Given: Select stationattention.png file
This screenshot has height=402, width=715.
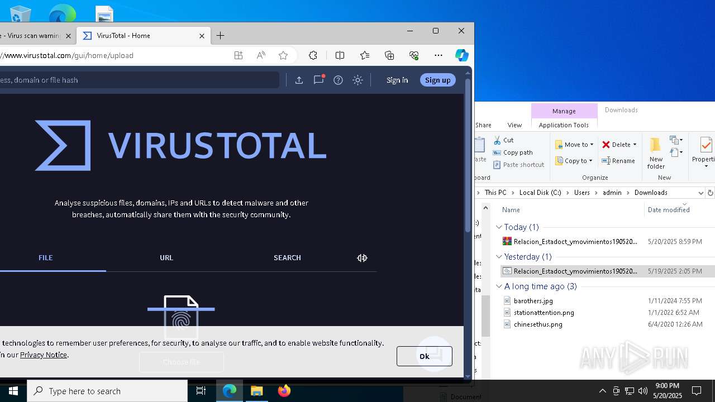Looking at the screenshot, I should (544, 313).
